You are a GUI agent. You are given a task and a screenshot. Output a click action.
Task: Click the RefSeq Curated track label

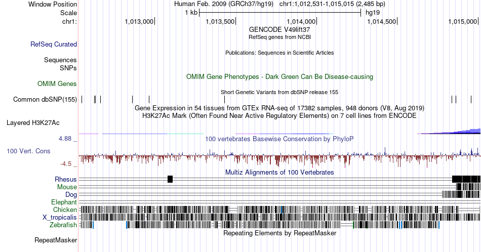54,44
